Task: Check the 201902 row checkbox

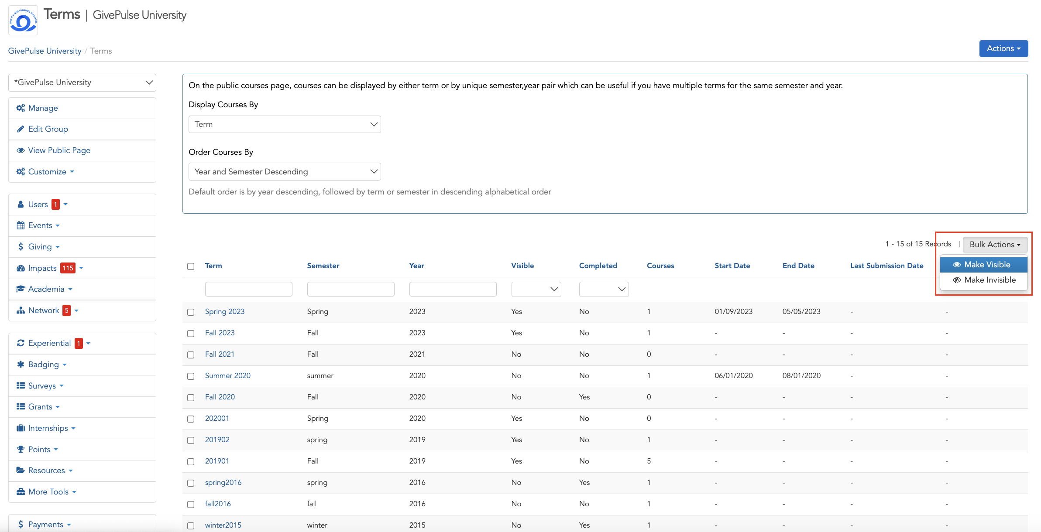Action: click(191, 440)
